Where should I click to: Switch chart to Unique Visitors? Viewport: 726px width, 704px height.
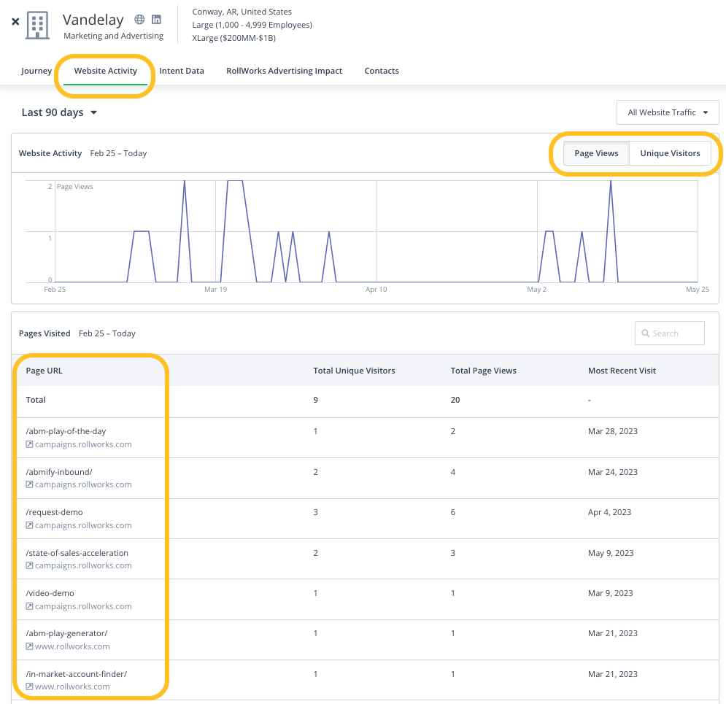pyautogui.click(x=670, y=153)
